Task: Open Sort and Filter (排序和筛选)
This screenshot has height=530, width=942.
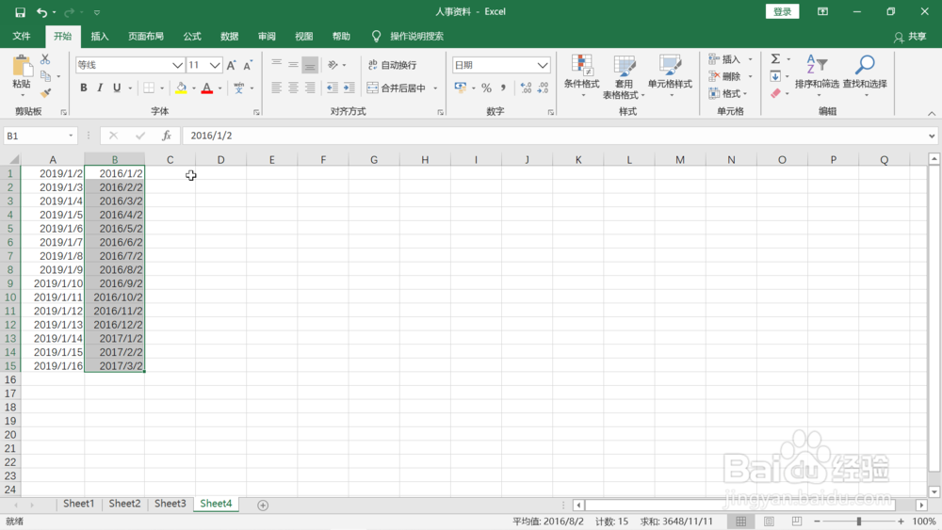Action: coord(817,76)
